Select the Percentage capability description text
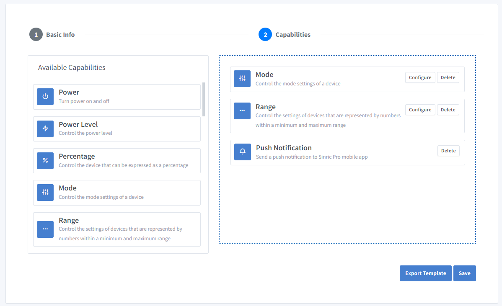Image resolution: width=502 pixels, height=306 pixels. tap(123, 165)
